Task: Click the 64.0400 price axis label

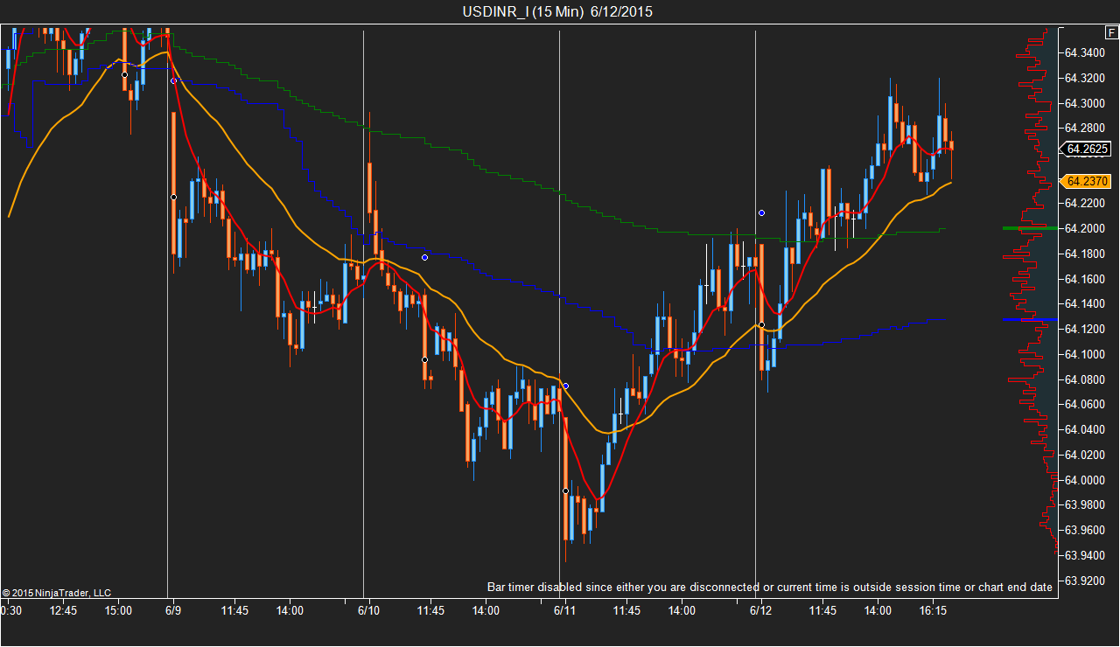Action: point(1085,430)
